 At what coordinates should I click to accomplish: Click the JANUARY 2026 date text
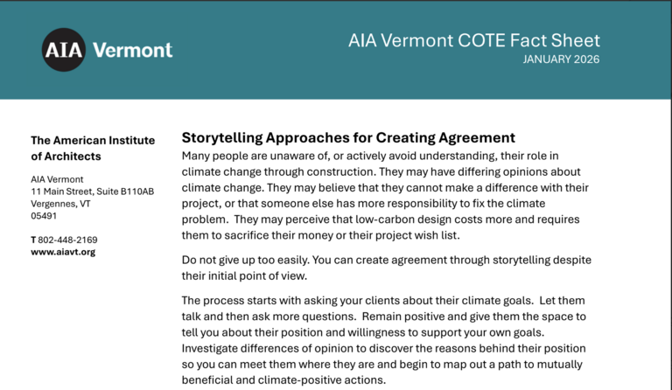point(561,59)
